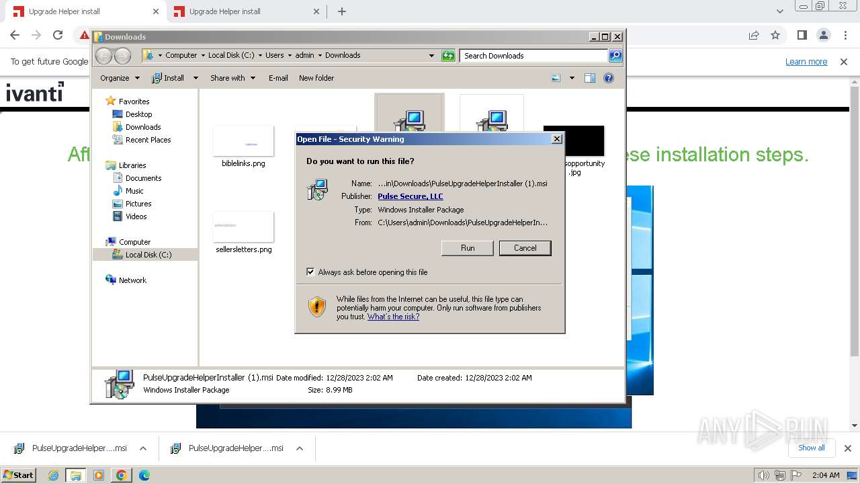Select Local Disk (C:) in address breadcrumb
The image size is (860, 484).
(230, 55)
